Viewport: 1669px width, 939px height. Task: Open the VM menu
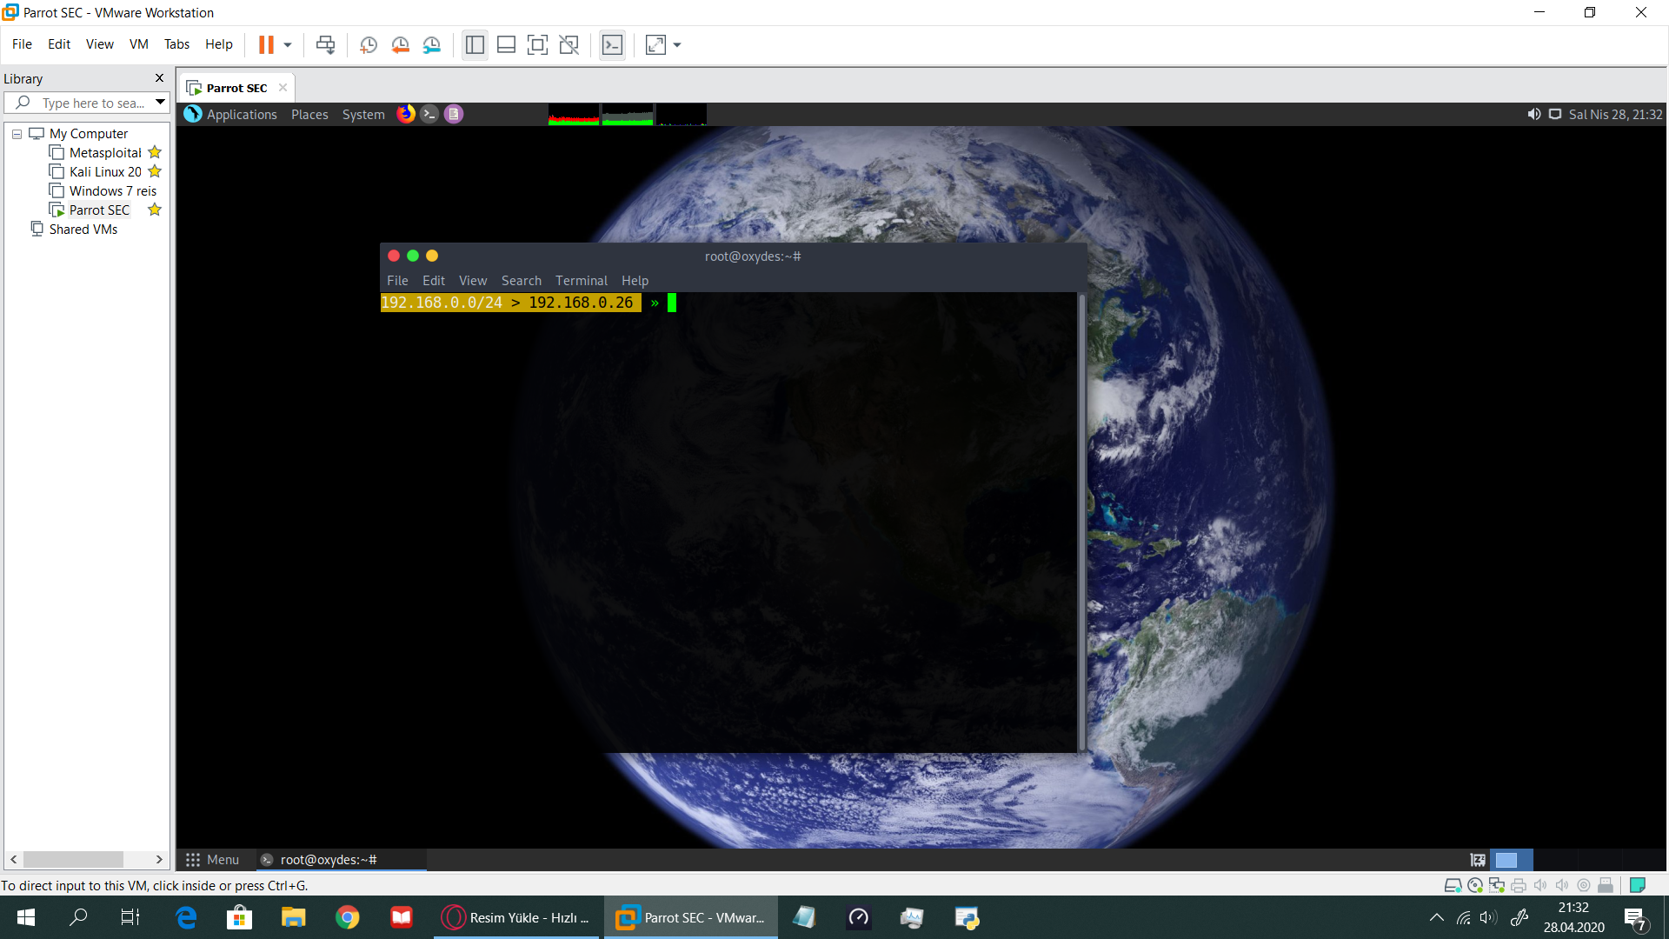pyautogui.click(x=138, y=44)
